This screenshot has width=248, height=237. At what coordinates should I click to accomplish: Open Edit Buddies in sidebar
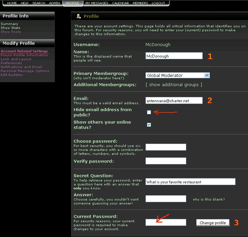(12, 75)
